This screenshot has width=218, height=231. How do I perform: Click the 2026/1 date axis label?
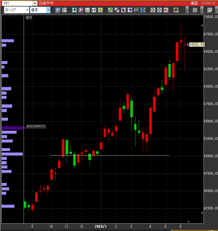pos(101,227)
